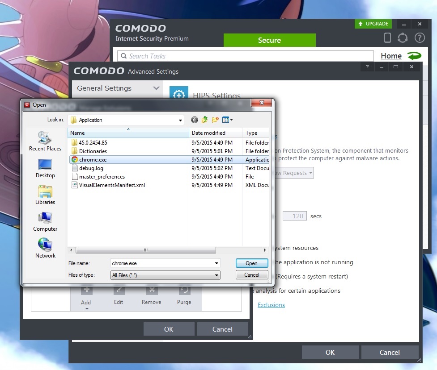Select debug.log file
The width and height of the screenshot is (437, 370).
point(170,168)
